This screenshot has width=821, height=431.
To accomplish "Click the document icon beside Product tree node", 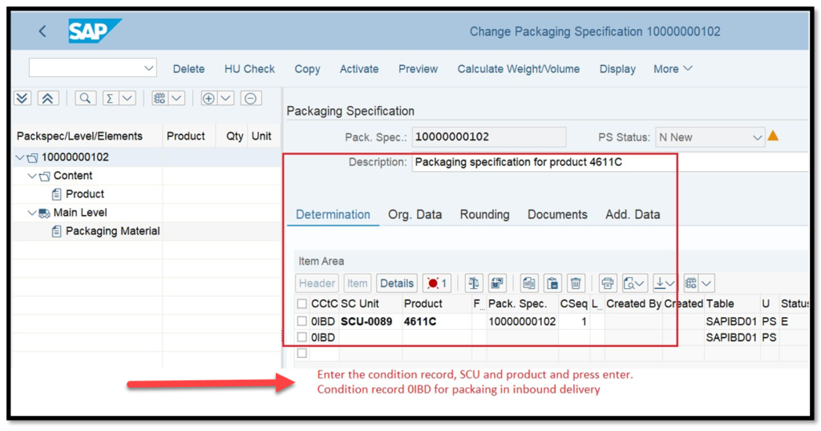I will (x=57, y=194).
